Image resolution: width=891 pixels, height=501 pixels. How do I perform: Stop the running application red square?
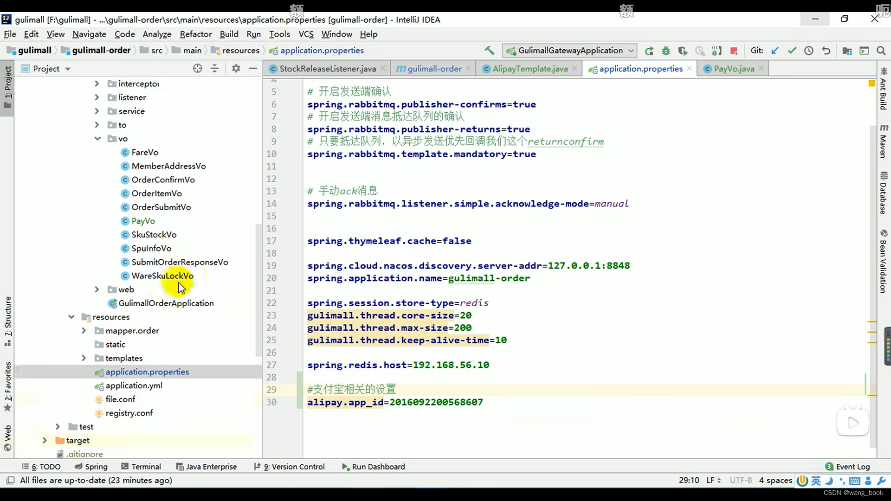734,51
